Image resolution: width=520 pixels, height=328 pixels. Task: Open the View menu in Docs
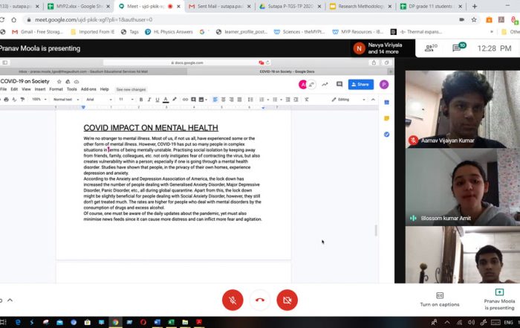[x=26, y=89]
